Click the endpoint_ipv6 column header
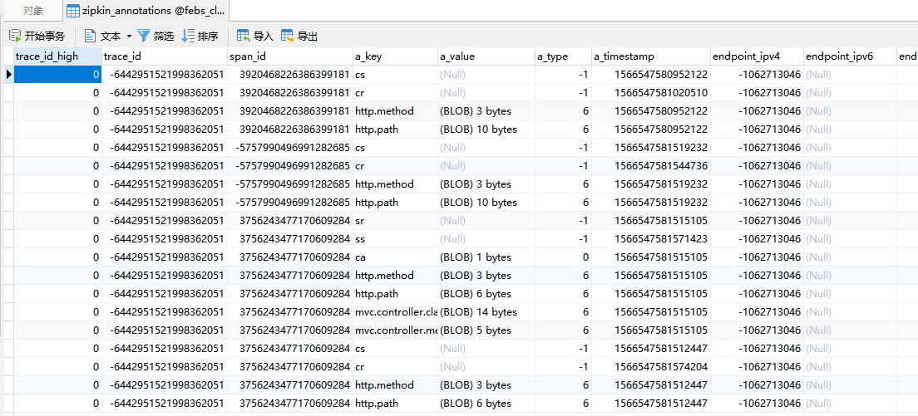This screenshot has width=918, height=416. tap(850, 56)
